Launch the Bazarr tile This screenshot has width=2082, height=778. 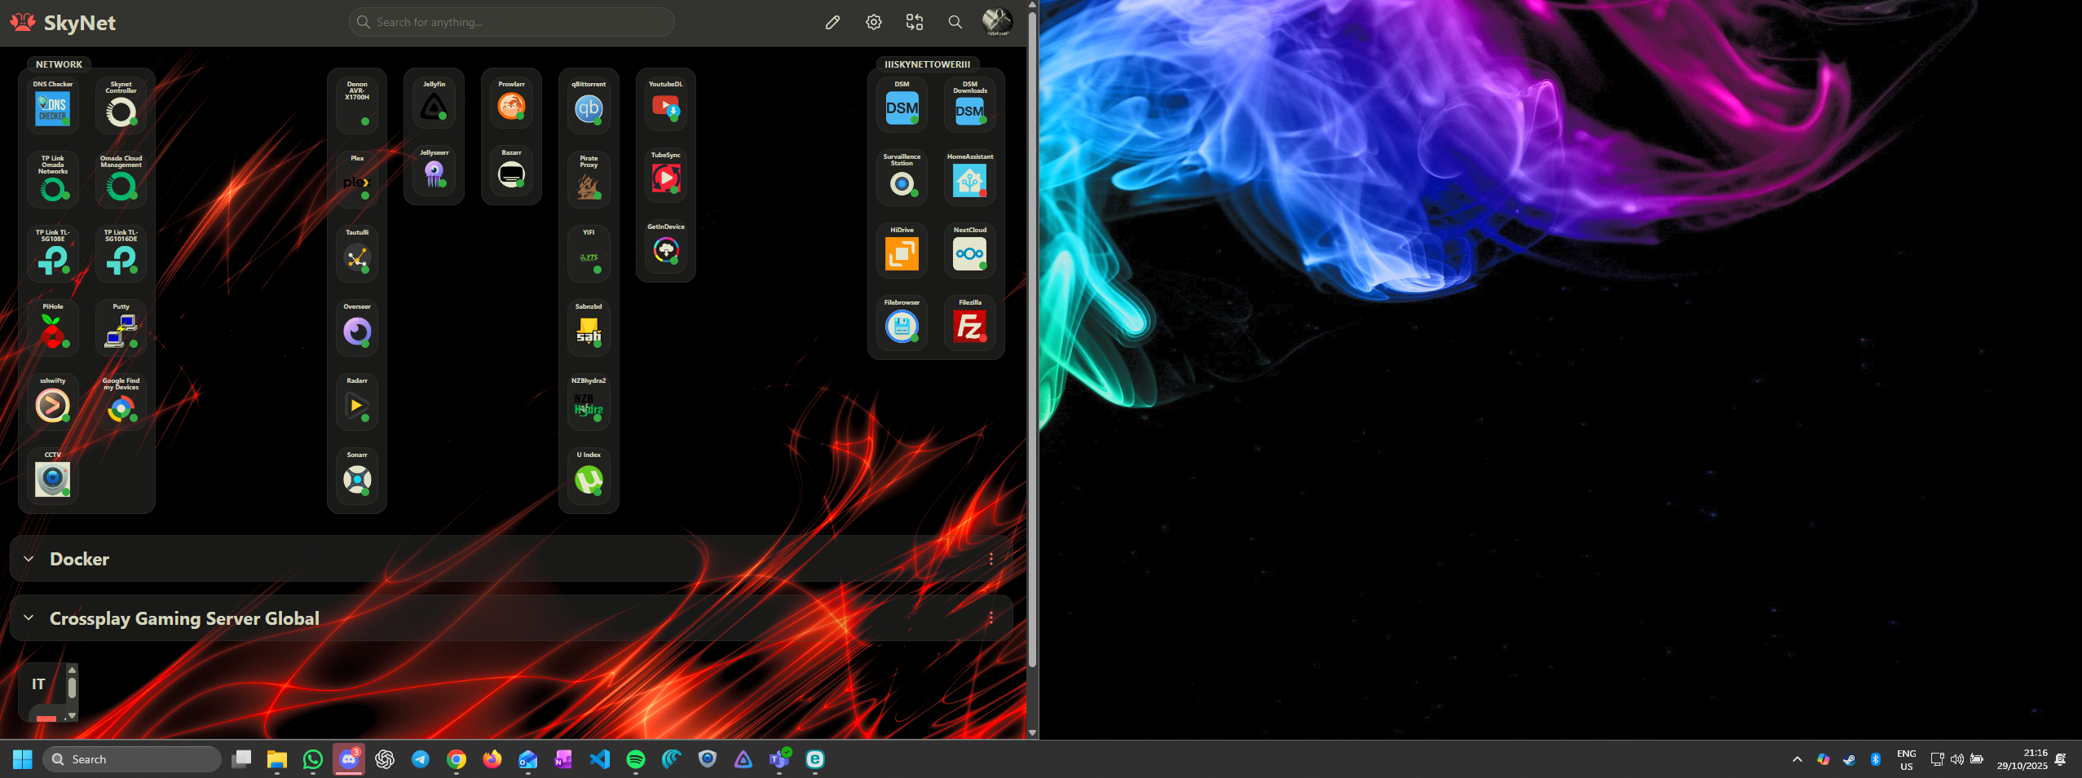click(x=511, y=171)
